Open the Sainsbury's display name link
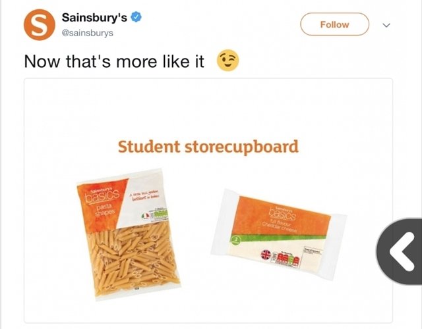Viewport: 422px width, 329px height. pyautogui.click(x=94, y=17)
